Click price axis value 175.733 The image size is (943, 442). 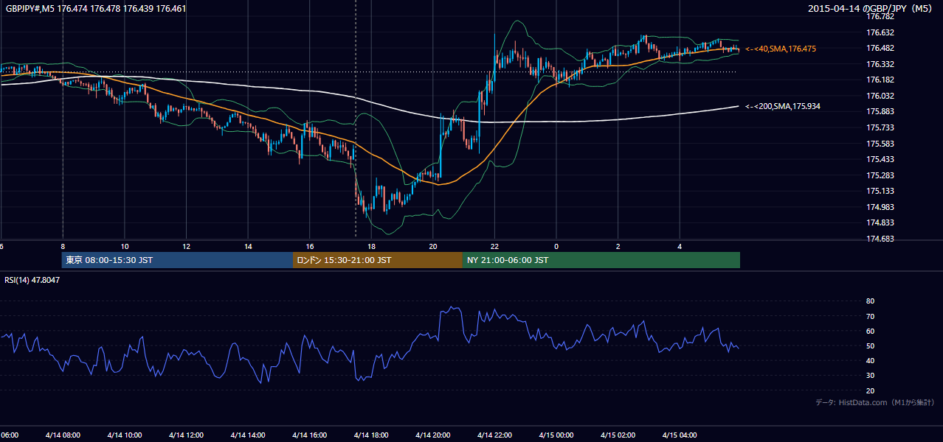coord(880,127)
